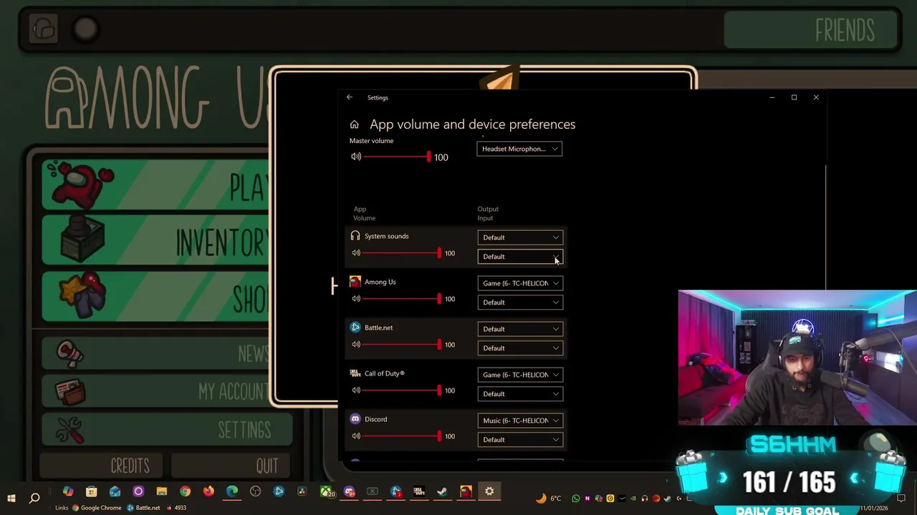This screenshot has width=917, height=515.
Task: Open Outlook from the taskbar
Action: 115,491
